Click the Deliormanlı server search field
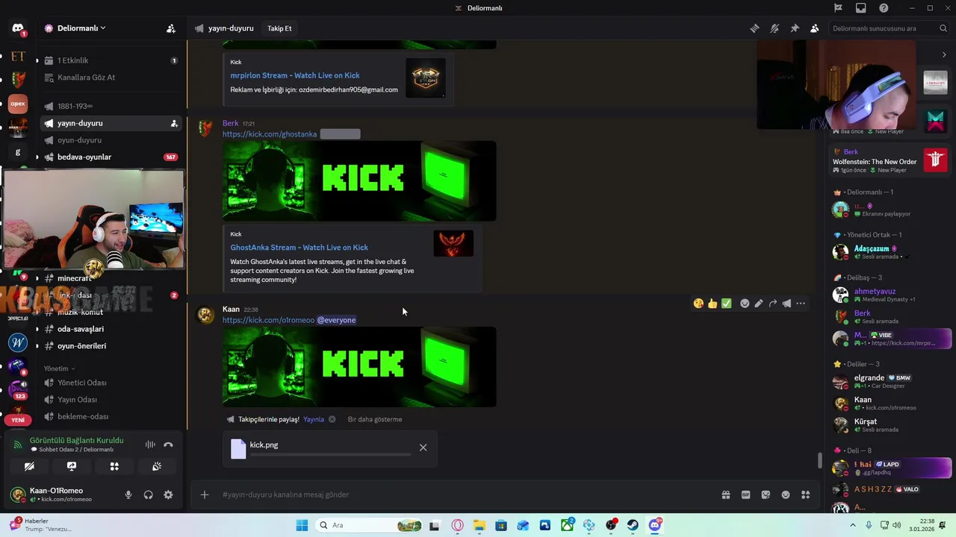Viewport: 956px width, 537px height. [889, 28]
